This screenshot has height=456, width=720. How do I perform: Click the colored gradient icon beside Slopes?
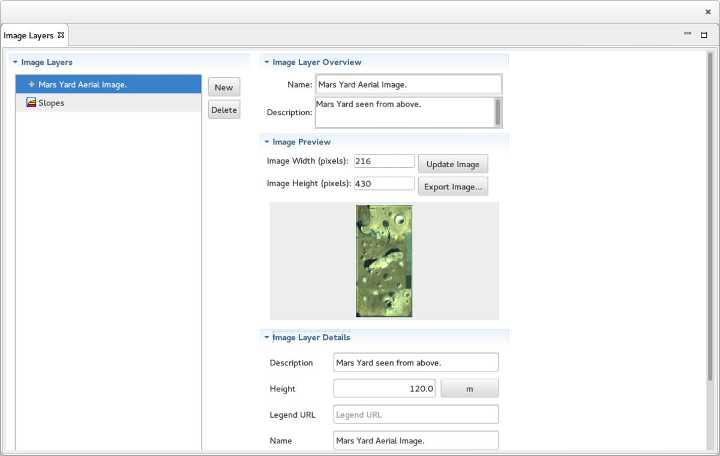[31, 102]
